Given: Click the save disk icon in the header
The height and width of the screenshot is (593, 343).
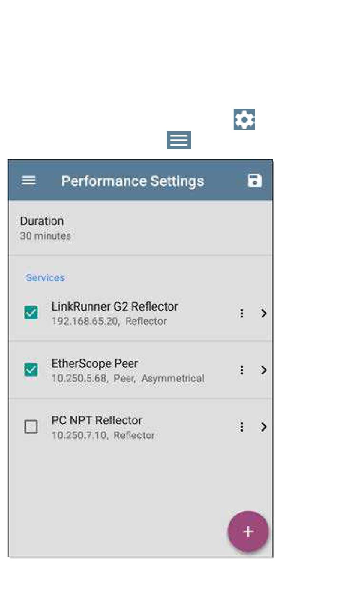Looking at the screenshot, I should pyautogui.click(x=255, y=180).
